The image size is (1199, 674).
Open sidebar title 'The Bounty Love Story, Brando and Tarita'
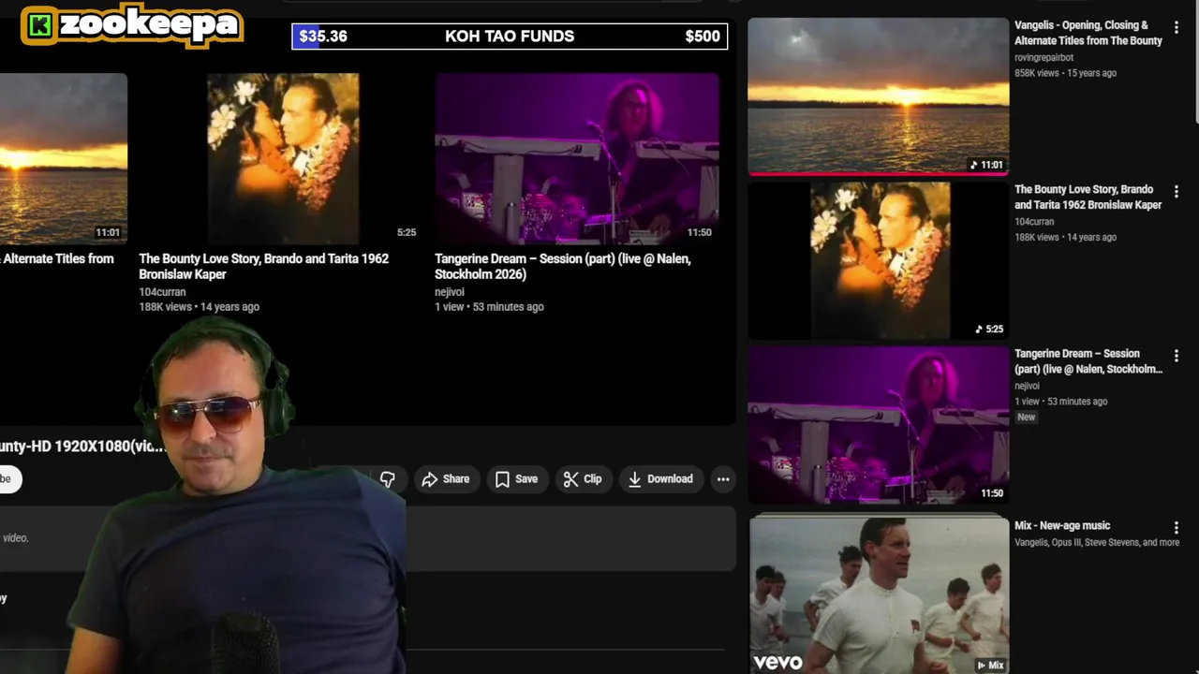[1088, 197]
